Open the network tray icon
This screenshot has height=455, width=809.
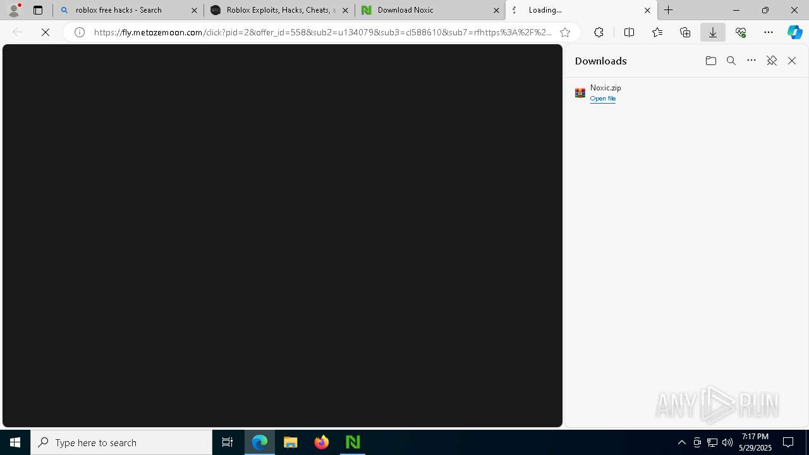pos(712,442)
